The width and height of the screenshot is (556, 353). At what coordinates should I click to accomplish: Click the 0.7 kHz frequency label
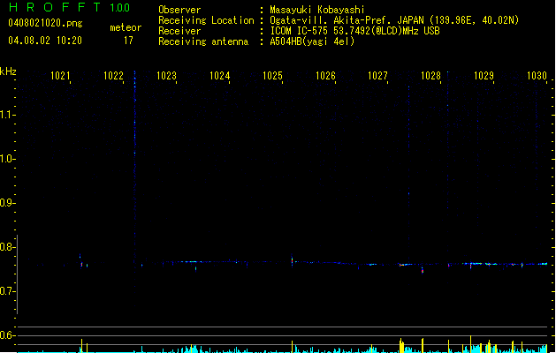pos(7,291)
